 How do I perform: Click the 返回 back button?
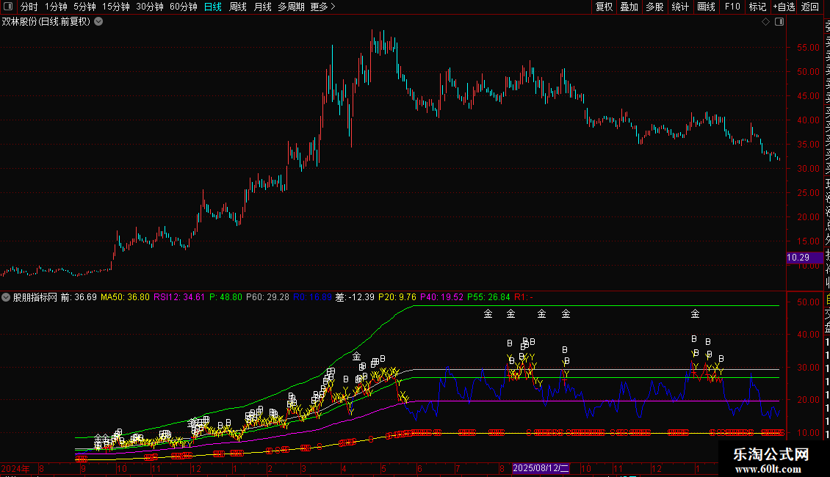tap(810, 7)
